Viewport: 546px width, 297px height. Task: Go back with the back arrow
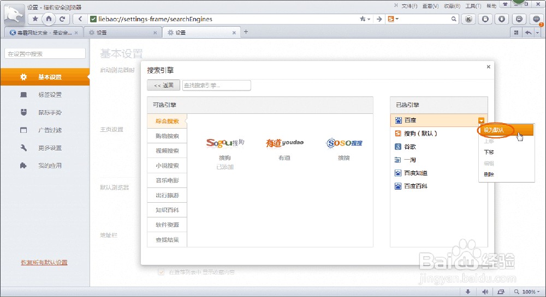click(80, 19)
